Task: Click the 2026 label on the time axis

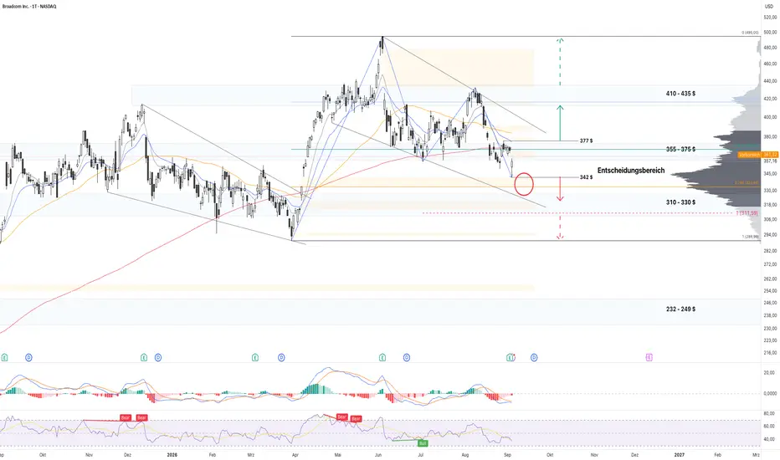Action: pos(172,454)
